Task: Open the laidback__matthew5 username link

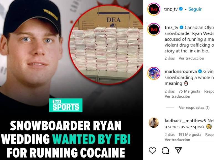Action: click(x=185, y=121)
